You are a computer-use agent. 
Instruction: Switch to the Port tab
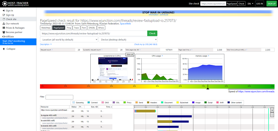(x=84, y=28)
